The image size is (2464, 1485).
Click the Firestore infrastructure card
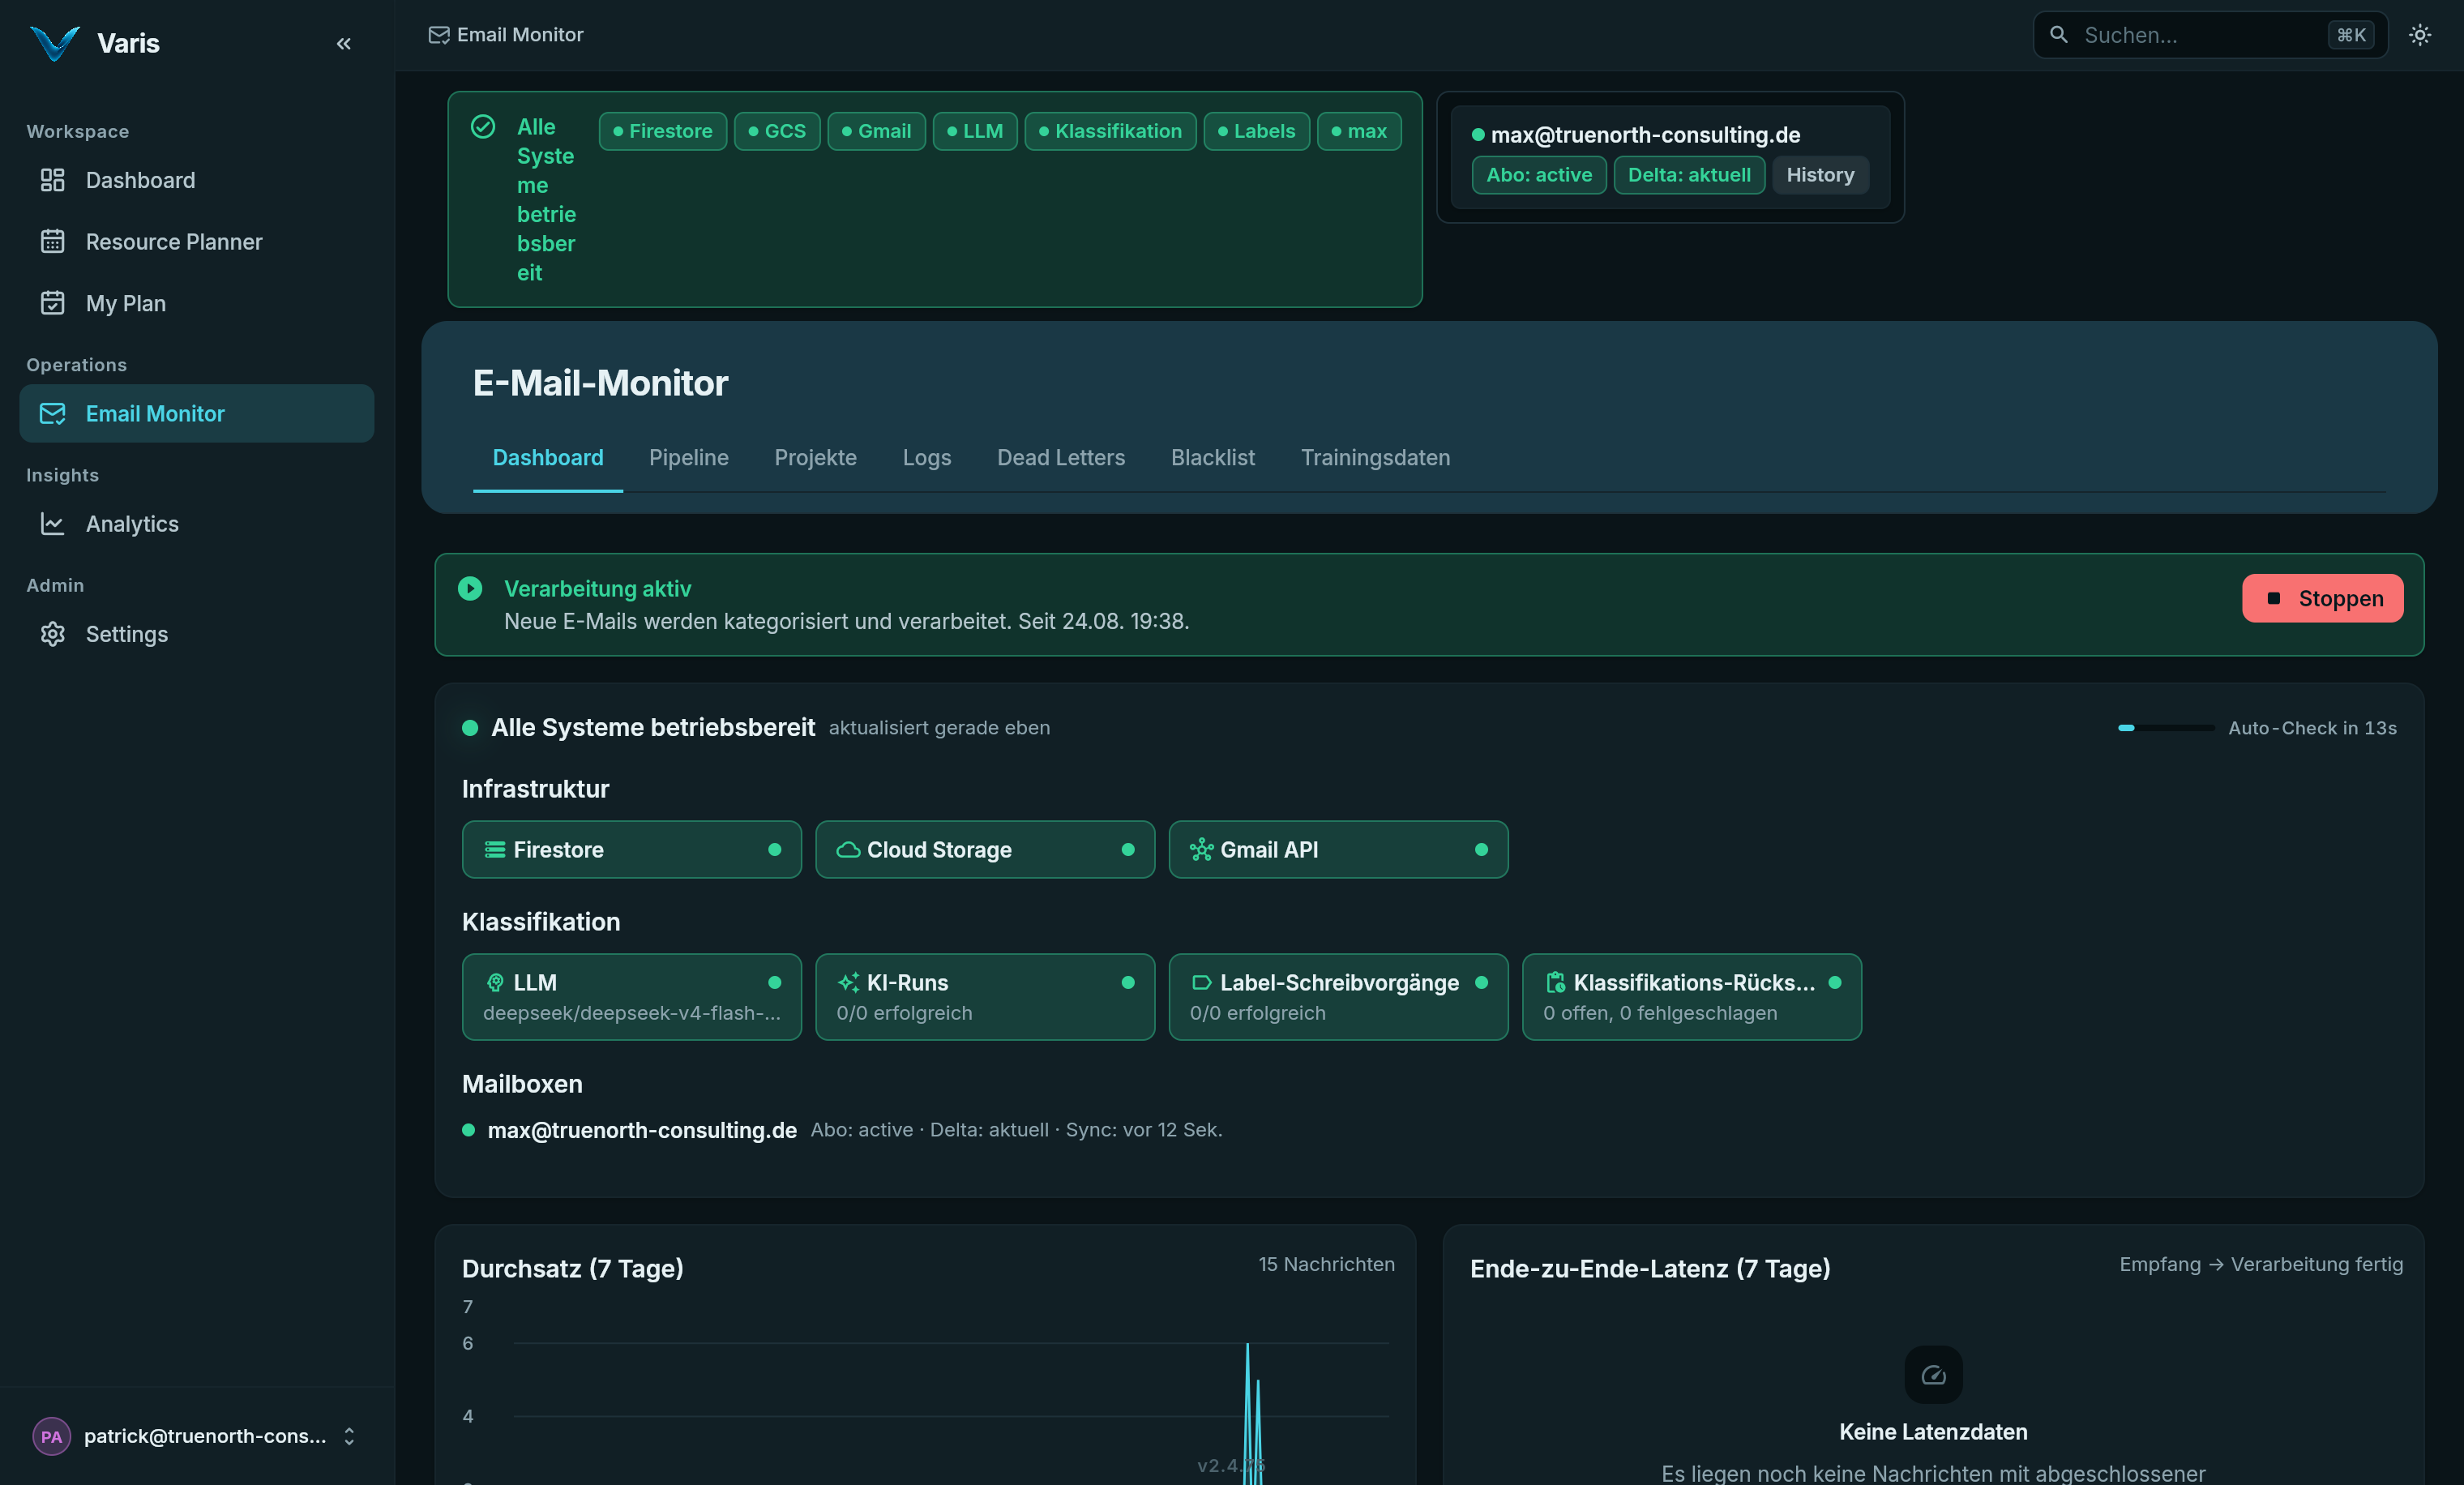[x=631, y=849]
